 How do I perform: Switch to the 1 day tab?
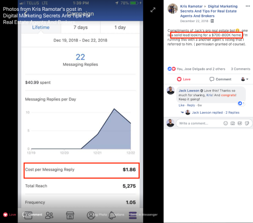pyautogui.click(x=120, y=27)
